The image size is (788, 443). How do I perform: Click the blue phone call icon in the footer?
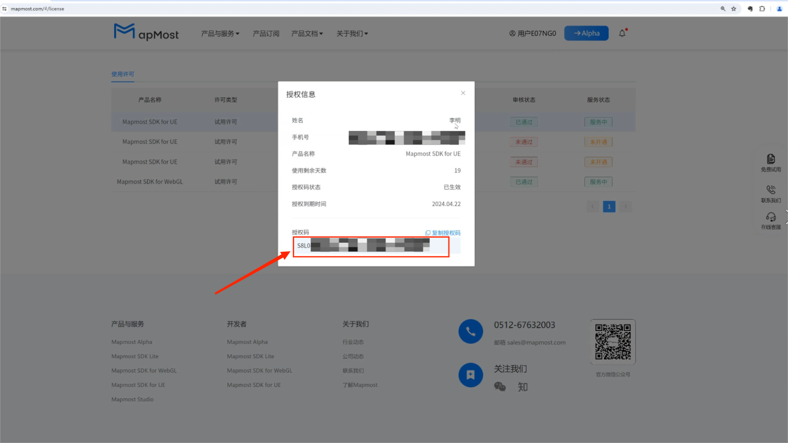[471, 331]
